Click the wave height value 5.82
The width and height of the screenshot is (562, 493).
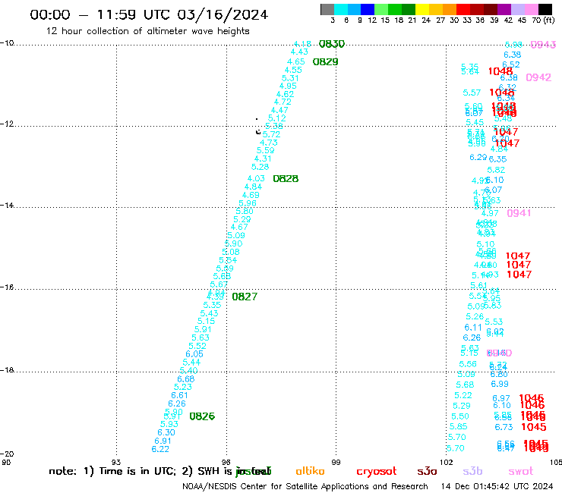496,170
